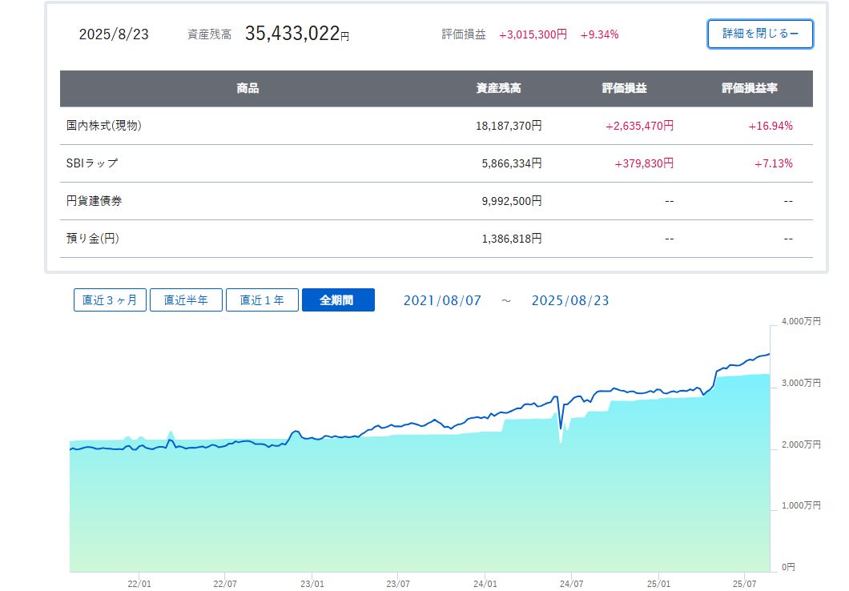
Task: Click the 資産残高 table column header
Action: tap(498, 89)
